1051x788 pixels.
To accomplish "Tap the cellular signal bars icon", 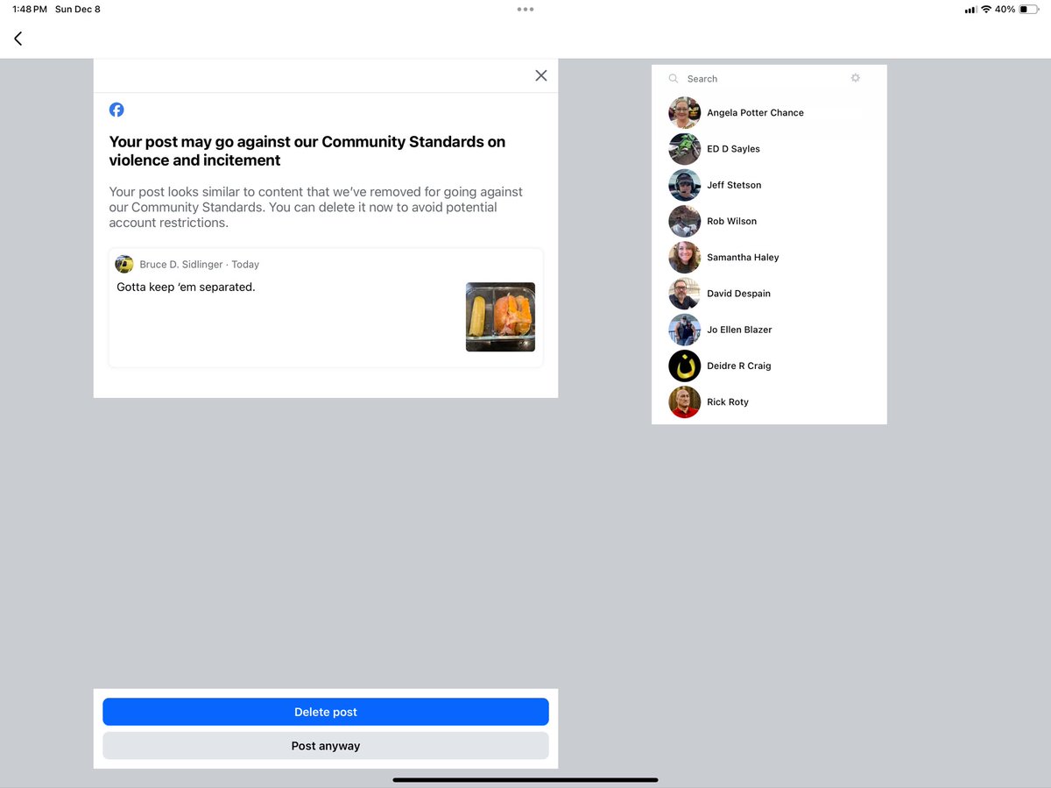I will tap(970, 10).
